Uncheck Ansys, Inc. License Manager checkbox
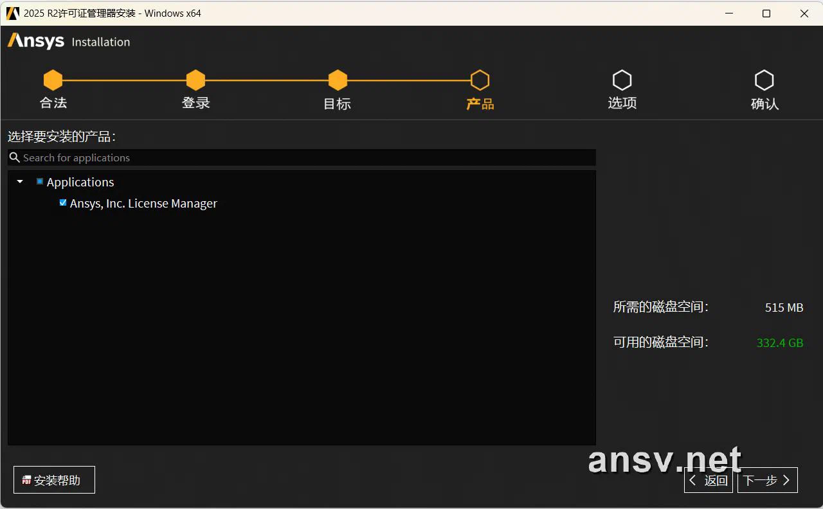The image size is (823, 509). pyautogui.click(x=63, y=202)
